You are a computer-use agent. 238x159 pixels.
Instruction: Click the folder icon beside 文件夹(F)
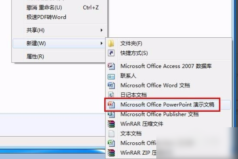pos(111,43)
